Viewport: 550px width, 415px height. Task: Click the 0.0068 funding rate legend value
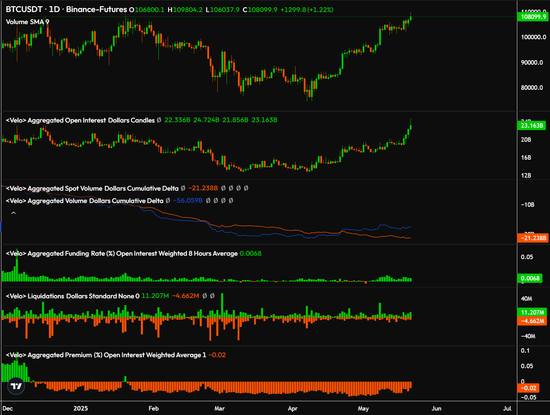point(250,254)
